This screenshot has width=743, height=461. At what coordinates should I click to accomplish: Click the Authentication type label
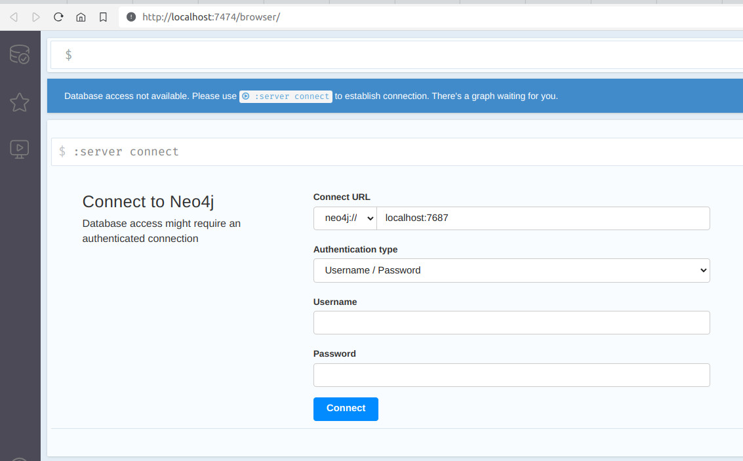355,250
